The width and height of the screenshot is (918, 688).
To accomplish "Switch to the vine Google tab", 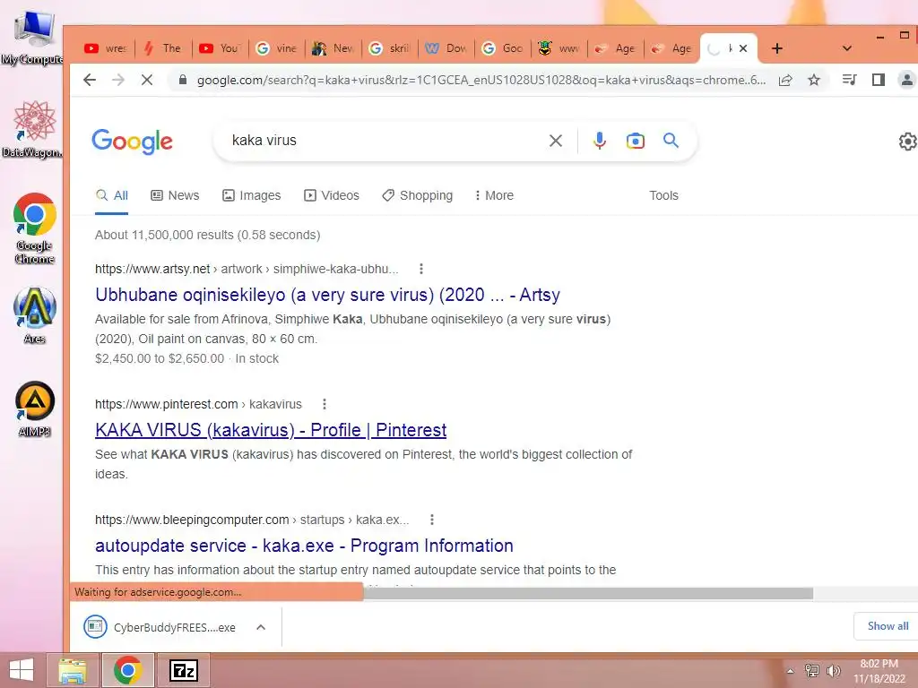I will pyautogui.click(x=277, y=48).
